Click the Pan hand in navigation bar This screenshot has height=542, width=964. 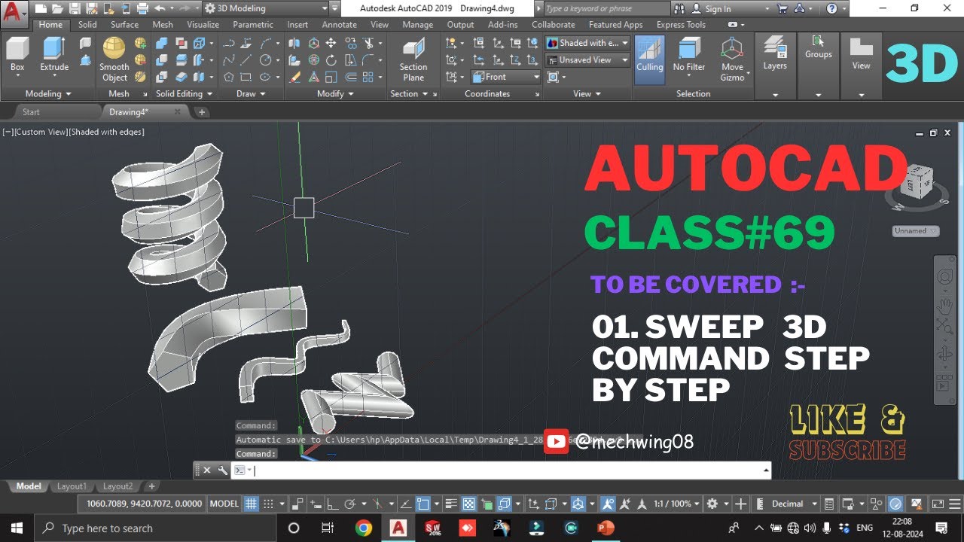point(944,306)
